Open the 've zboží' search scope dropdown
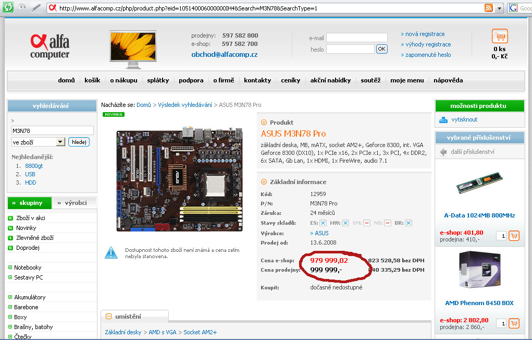532x340 pixels. tap(60, 142)
